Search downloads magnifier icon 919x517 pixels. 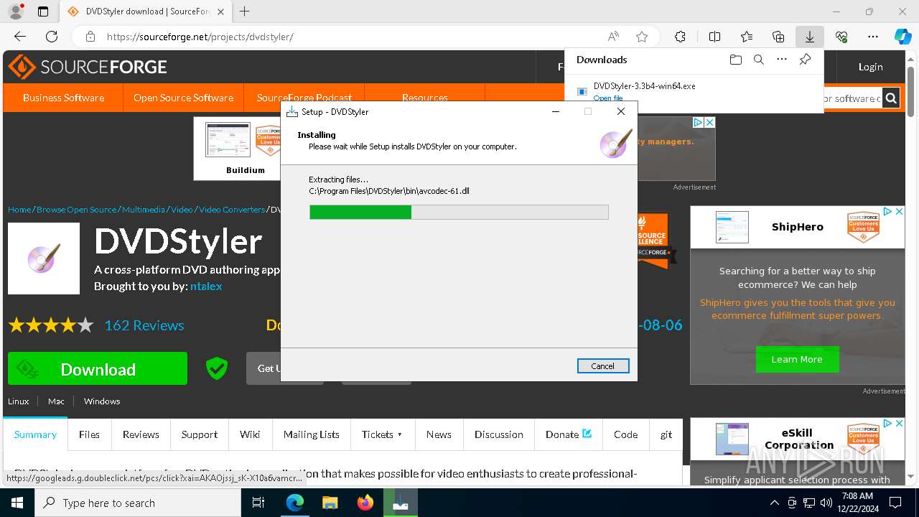(x=758, y=60)
